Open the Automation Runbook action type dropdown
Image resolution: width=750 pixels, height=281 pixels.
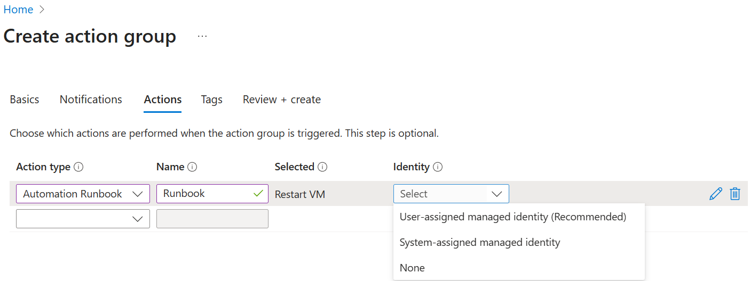point(83,194)
